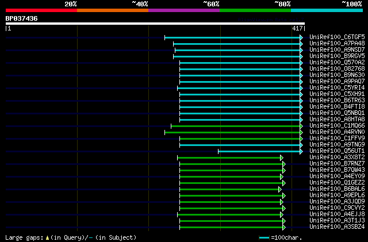Click the end arrowhead of A3SBZ4 alignment
This screenshot has height=242, width=368.
[x=284, y=228]
